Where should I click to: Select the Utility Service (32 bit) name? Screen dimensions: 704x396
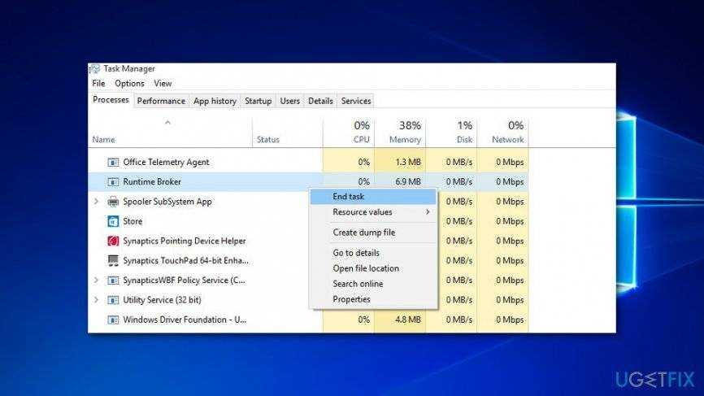(162, 300)
